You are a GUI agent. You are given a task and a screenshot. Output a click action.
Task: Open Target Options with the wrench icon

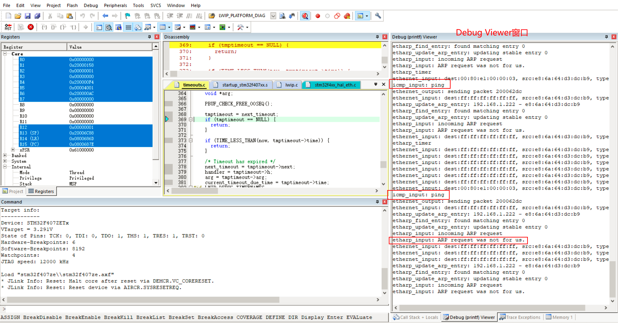point(378,15)
